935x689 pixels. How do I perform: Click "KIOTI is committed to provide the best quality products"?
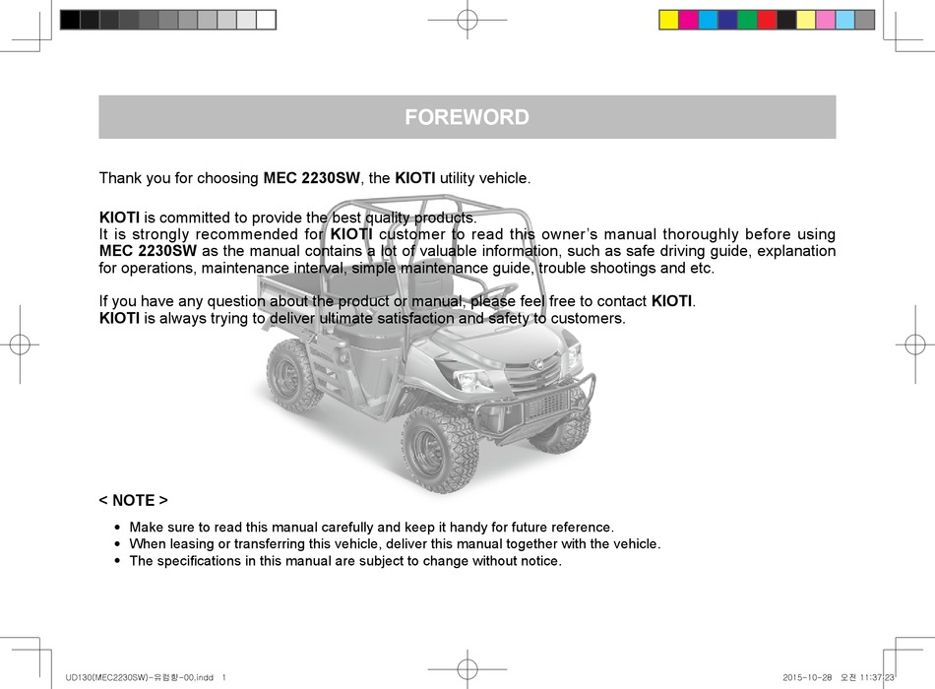tap(288, 218)
